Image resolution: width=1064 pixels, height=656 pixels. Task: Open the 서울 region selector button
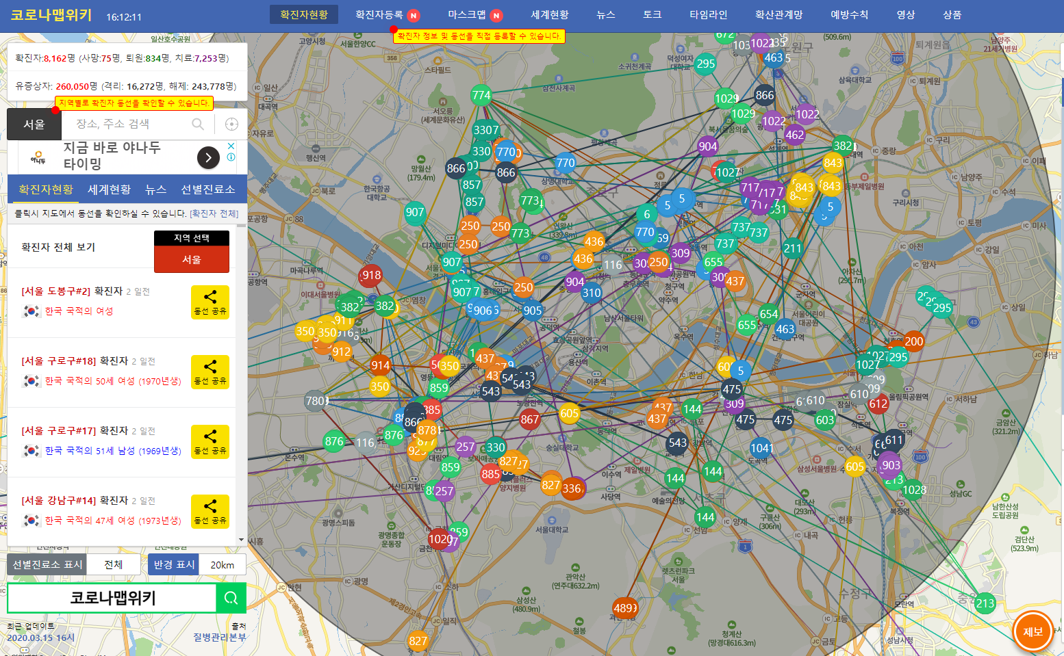pos(34,124)
